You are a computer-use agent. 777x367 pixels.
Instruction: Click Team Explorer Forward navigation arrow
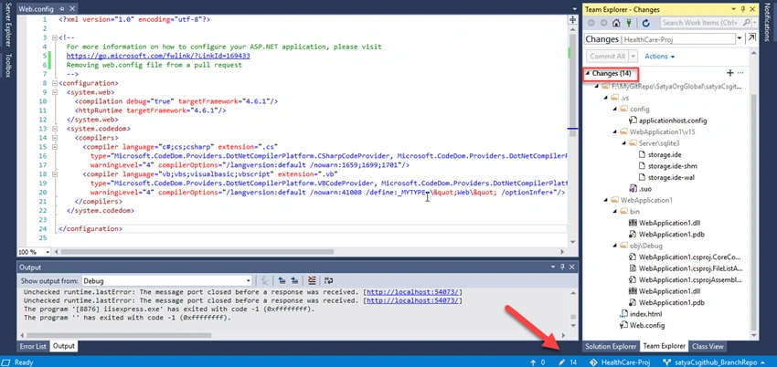pyautogui.click(x=603, y=23)
